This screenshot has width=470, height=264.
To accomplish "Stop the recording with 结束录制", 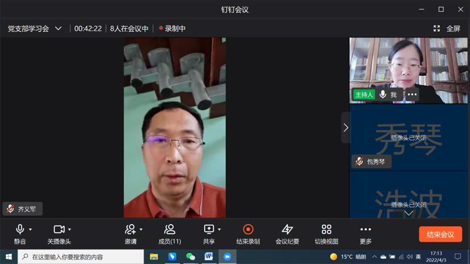I will pyautogui.click(x=248, y=229).
